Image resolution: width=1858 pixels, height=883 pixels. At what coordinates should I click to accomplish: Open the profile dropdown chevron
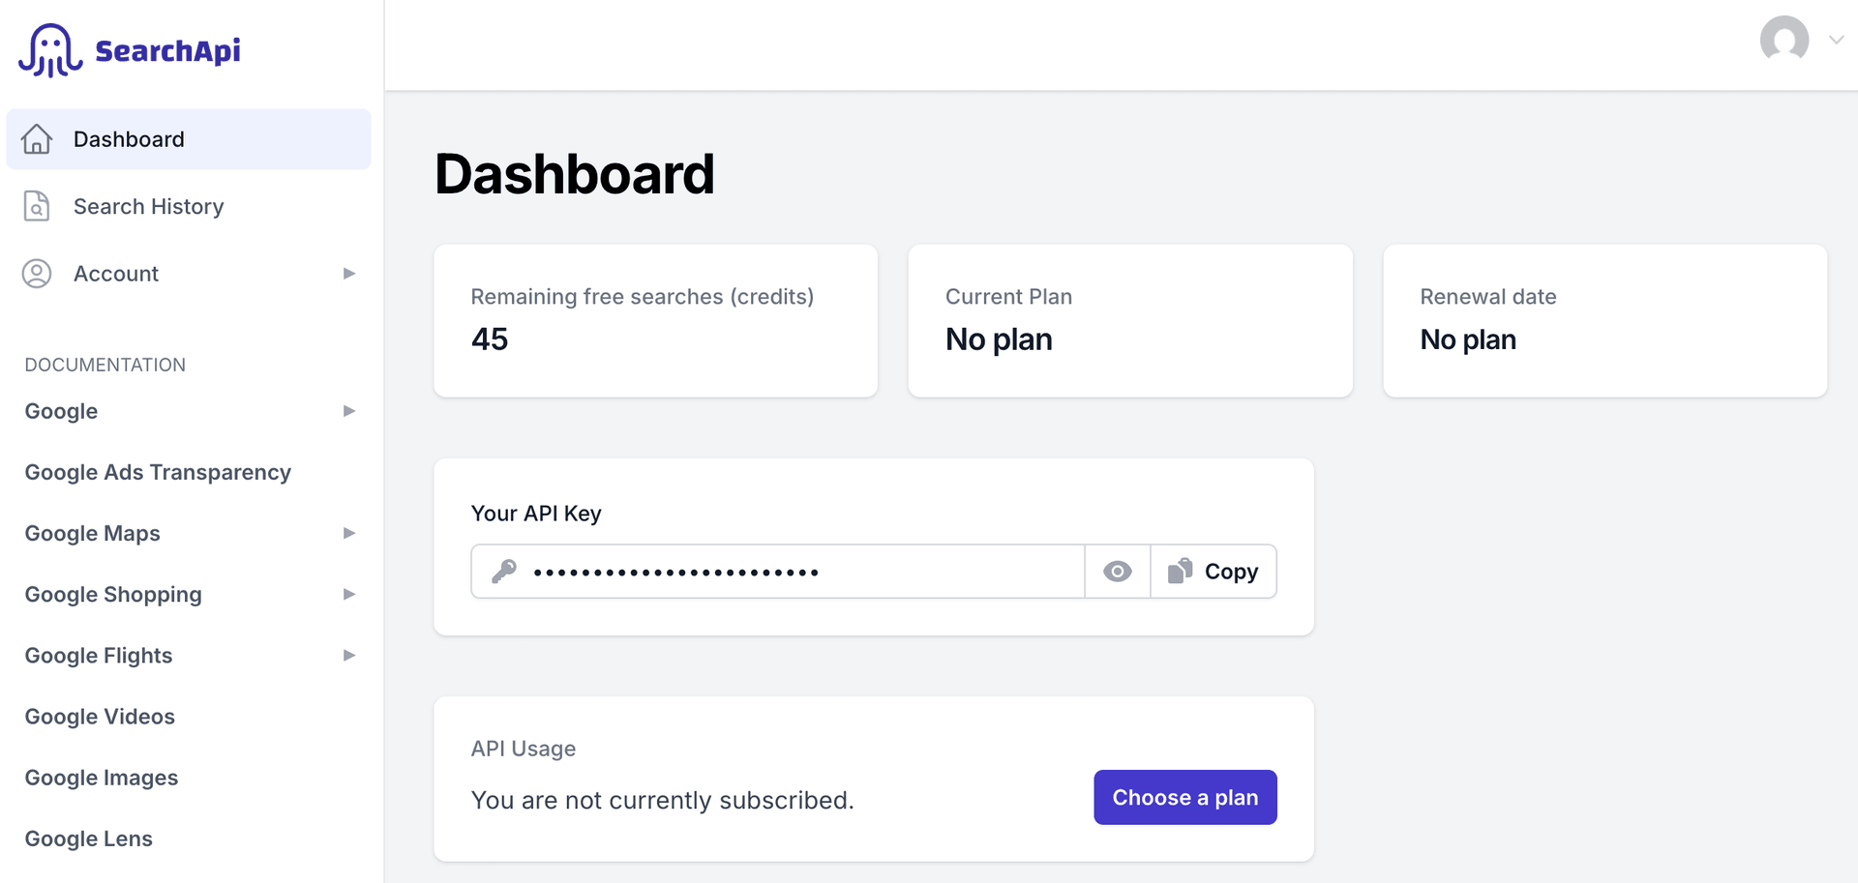point(1836,40)
